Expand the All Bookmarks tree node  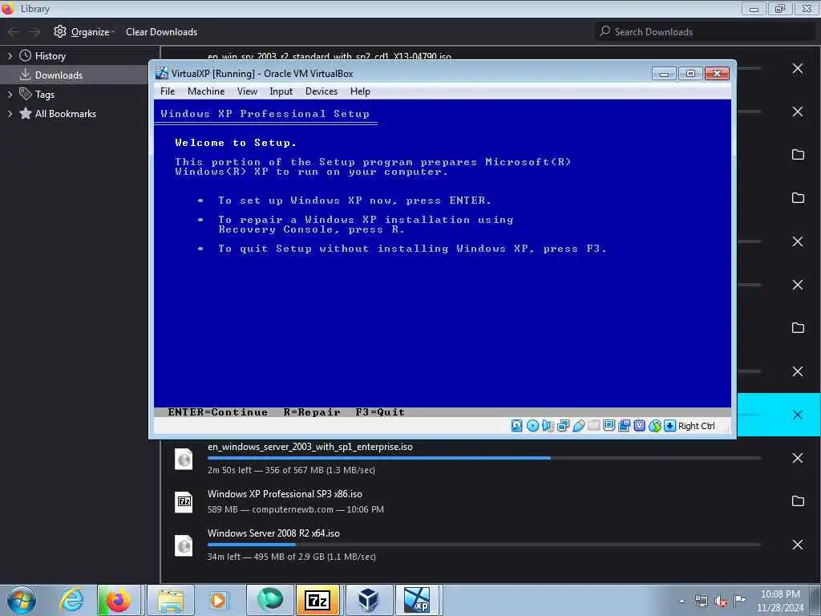pos(10,114)
